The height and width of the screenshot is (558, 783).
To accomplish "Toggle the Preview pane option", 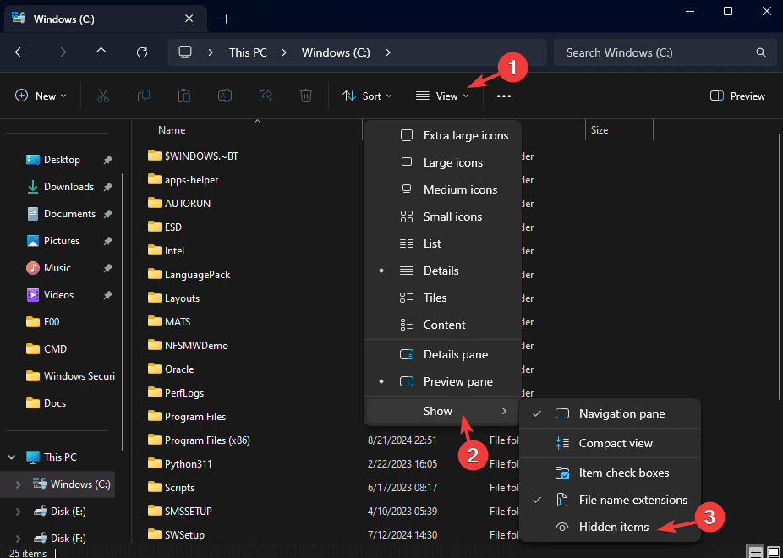I will (442, 381).
